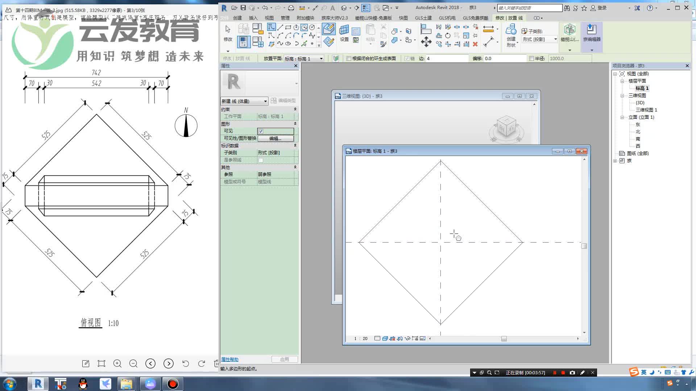This screenshot has height=391, width=696.
Task: Click the 应用 apply button
Action: click(x=285, y=359)
